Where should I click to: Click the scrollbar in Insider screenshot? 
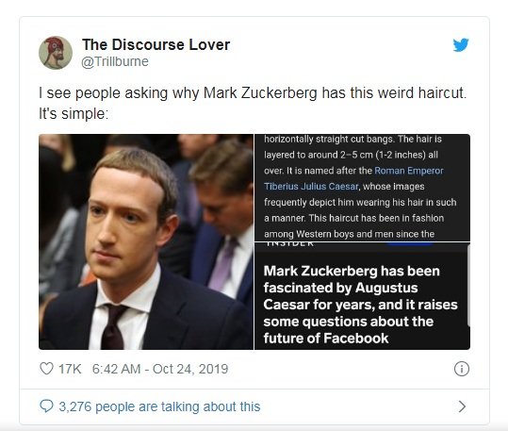pos(468,286)
